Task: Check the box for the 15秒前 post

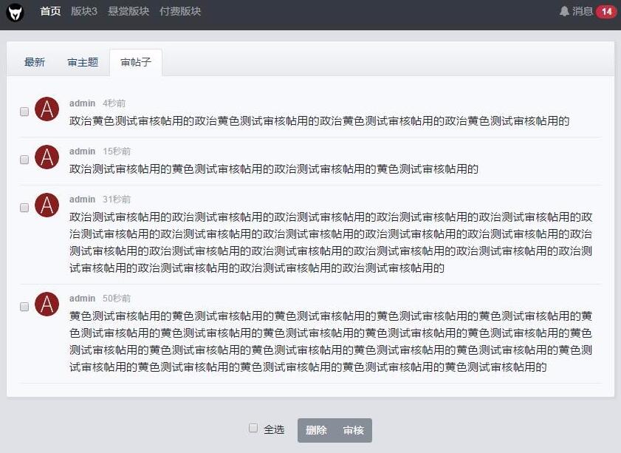Action: 24,160
